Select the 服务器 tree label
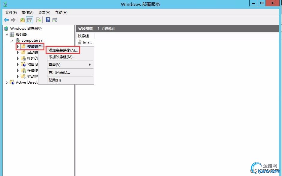The image size is (282, 176). 21,34
